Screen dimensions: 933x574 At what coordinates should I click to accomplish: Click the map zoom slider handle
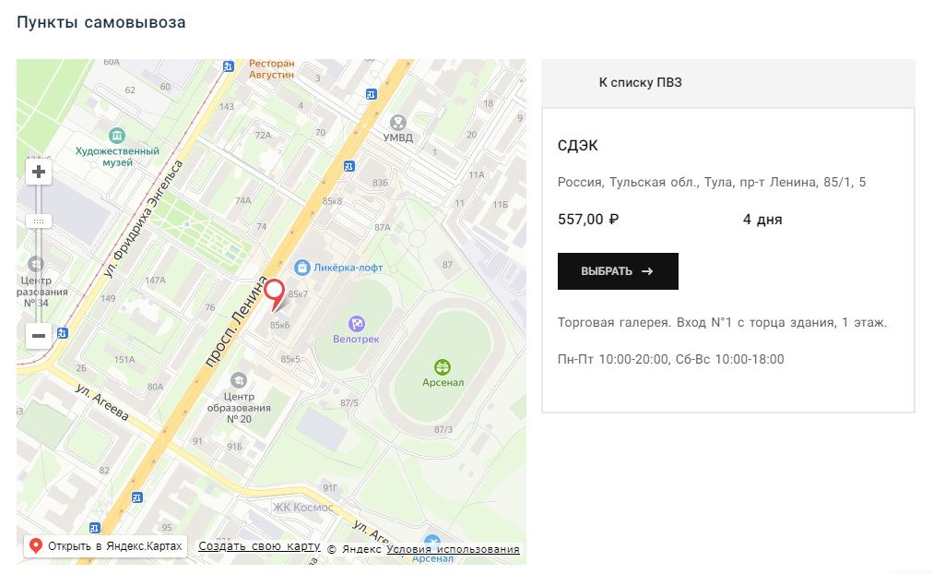click(x=39, y=221)
